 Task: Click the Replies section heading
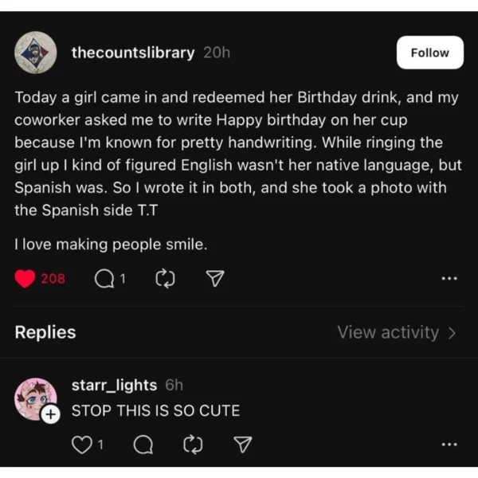45,332
